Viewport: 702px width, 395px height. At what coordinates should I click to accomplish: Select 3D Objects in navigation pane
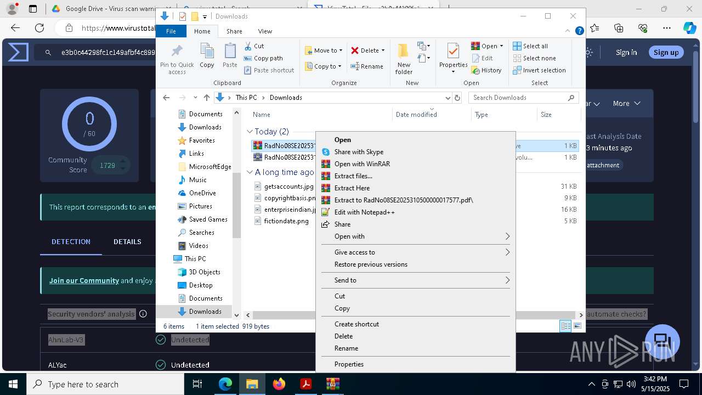[x=204, y=272]
